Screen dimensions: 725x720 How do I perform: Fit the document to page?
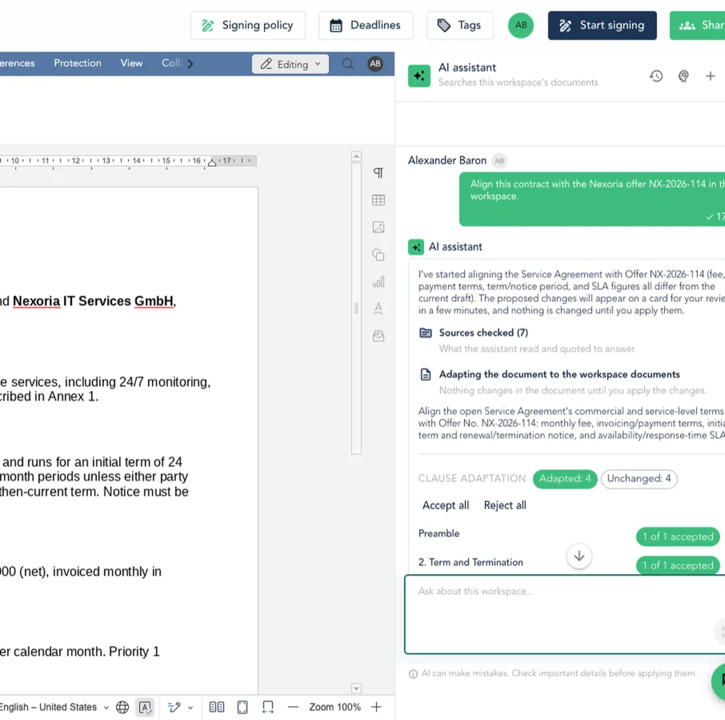click(243, 707)
